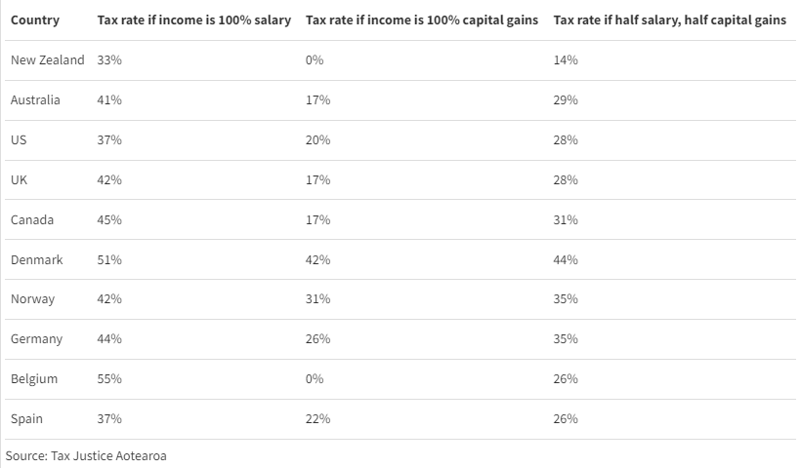Click the 100% salary tax rate header

(194, 20)
